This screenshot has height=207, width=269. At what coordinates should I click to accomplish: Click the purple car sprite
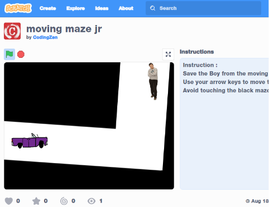point(30,141)
